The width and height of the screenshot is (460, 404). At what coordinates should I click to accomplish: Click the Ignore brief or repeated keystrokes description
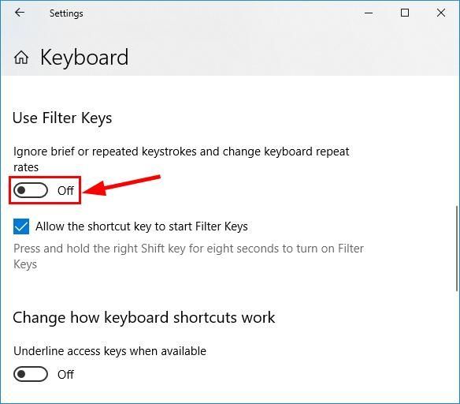[181, 159]
